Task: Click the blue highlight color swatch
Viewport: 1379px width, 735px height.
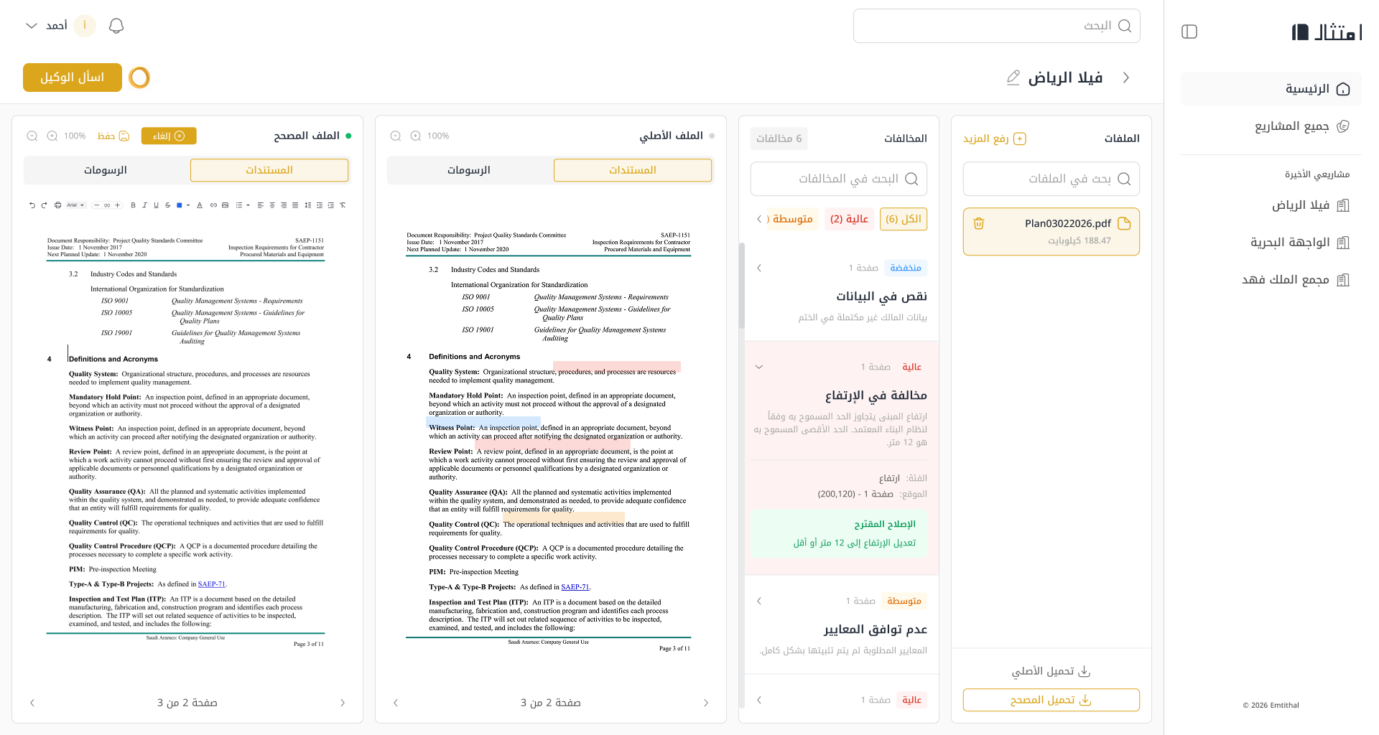Action: (x=180, y=205)
